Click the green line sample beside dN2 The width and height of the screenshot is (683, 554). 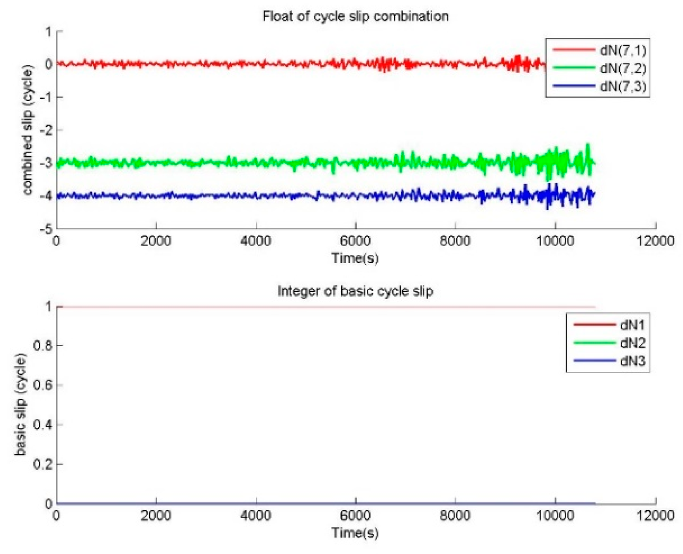coord(595,343)
